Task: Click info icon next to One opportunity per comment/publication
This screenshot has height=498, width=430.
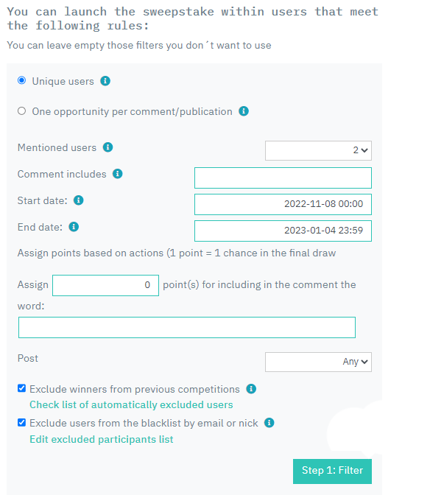Action: click(x=244, y=111)
